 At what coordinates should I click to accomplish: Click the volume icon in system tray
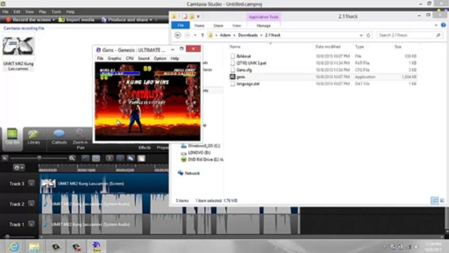[417, 247]
